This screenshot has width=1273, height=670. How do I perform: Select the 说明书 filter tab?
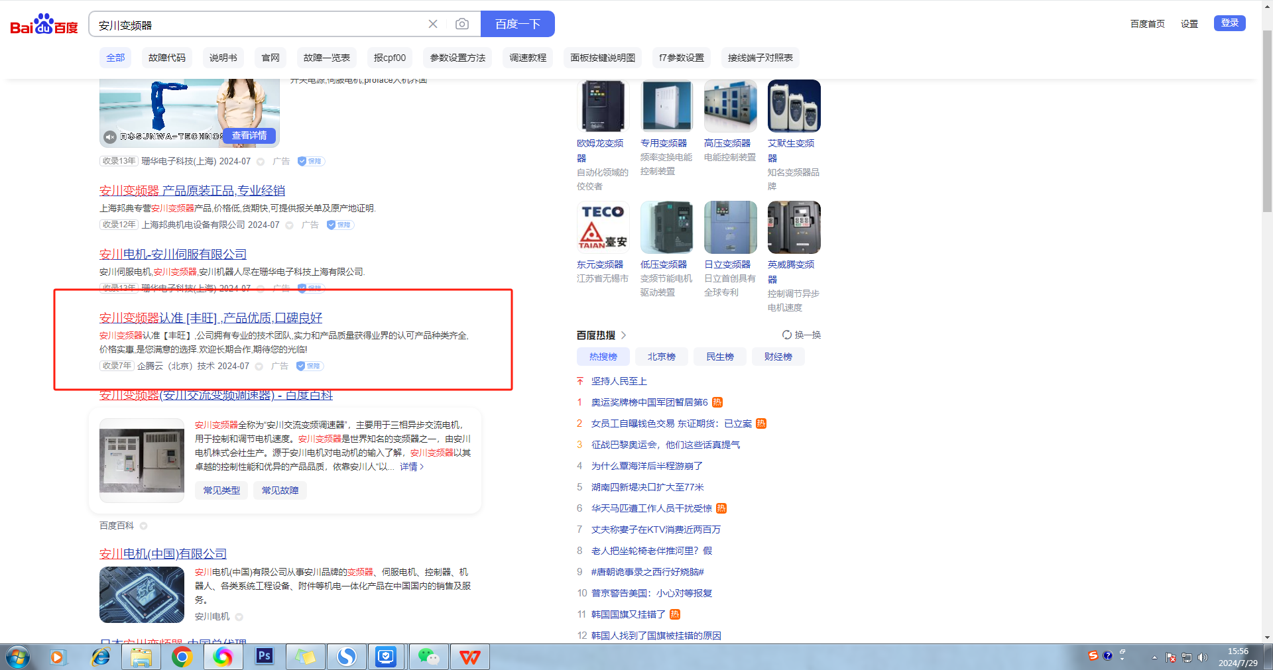coord(223,58)
